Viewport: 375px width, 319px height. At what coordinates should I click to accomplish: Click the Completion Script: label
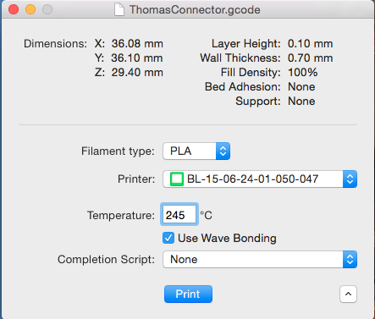click(x=106, y=260)
